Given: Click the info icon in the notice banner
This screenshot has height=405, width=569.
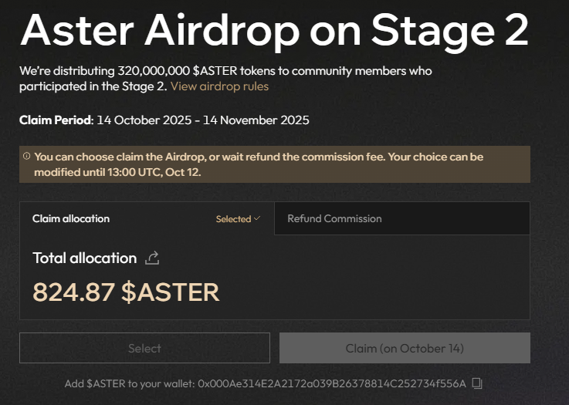Looking at the screenshot, I should point(26,157).
